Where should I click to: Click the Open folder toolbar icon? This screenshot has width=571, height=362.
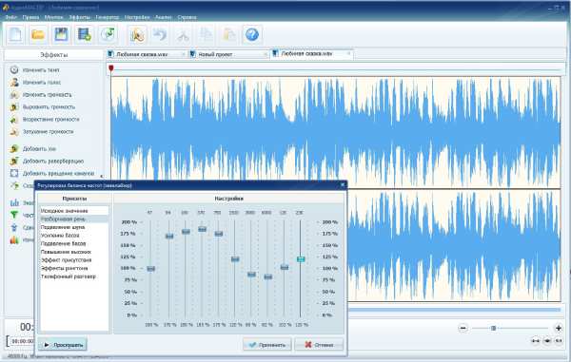[38, 34]
